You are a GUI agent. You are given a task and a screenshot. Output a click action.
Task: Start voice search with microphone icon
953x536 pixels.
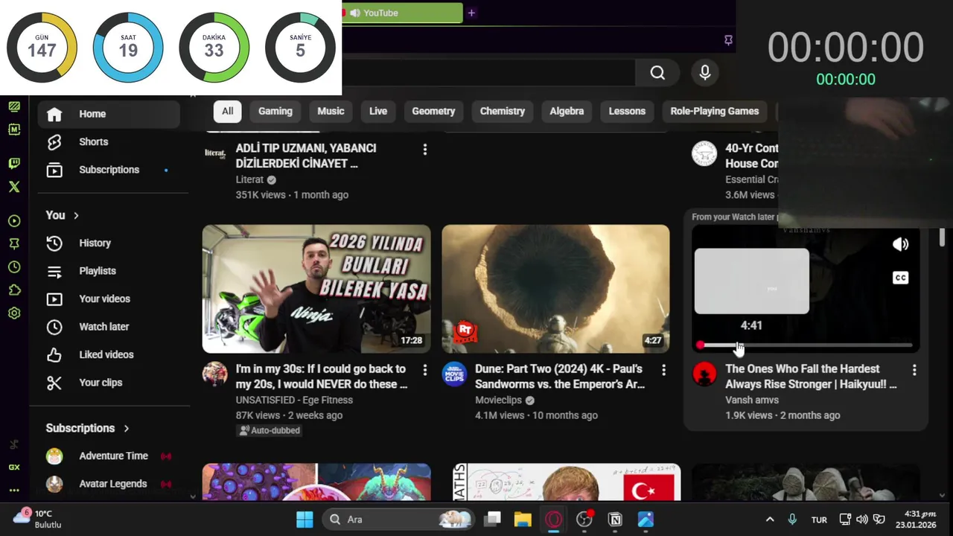705,72
